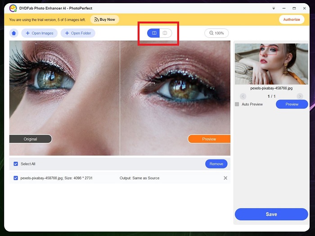Click the Original image pane
Image resolution: width=315 pixels, height=236 pixels.
[x=64, y=98]
